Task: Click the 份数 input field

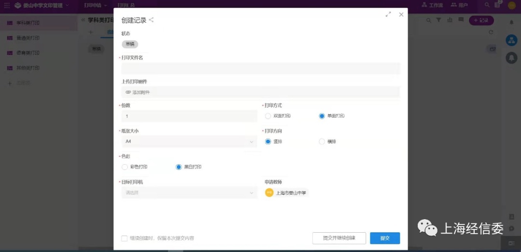Action: [190, 116]
